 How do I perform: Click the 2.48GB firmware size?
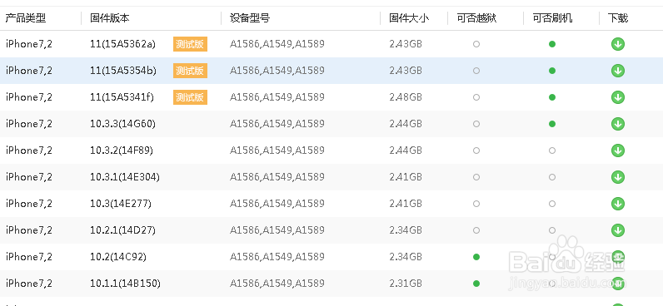406,97
